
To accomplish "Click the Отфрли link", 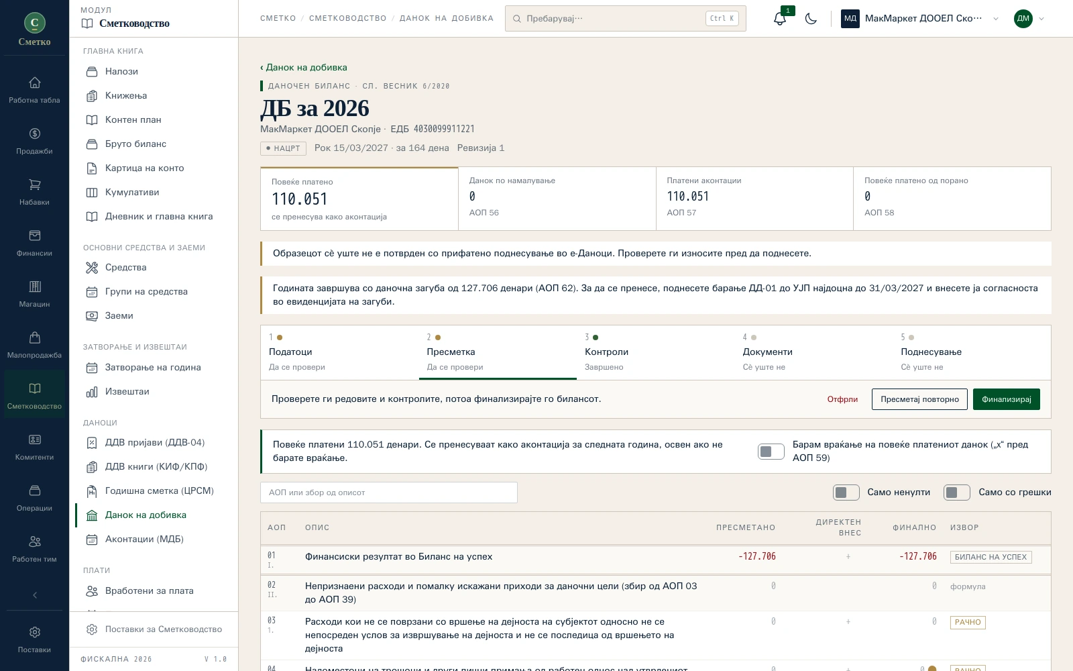I will pyautogui.click(x=842, y=399).
